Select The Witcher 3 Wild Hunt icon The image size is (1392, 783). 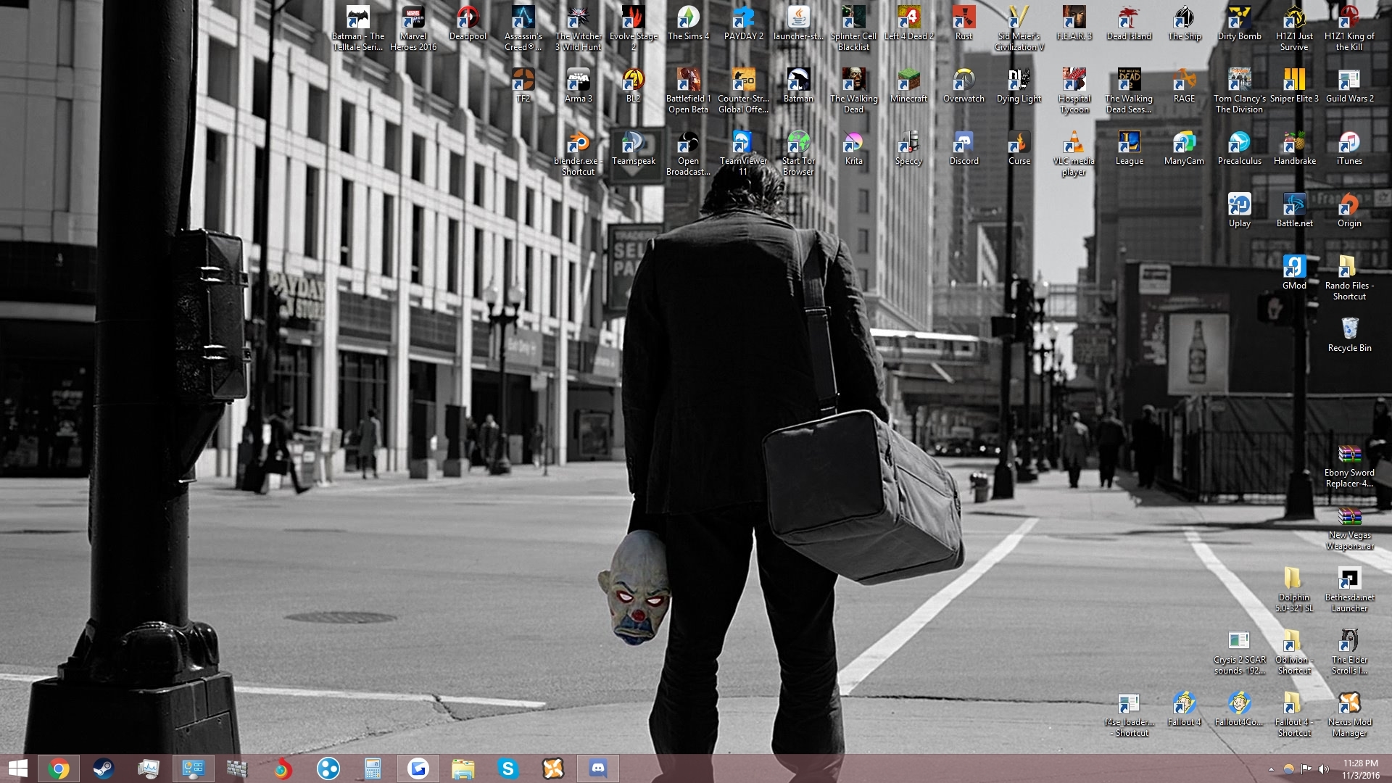point(578,29)
